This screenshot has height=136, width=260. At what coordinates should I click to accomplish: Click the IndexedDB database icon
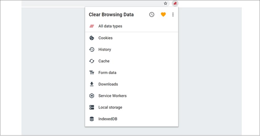click(x=92, y=119)
